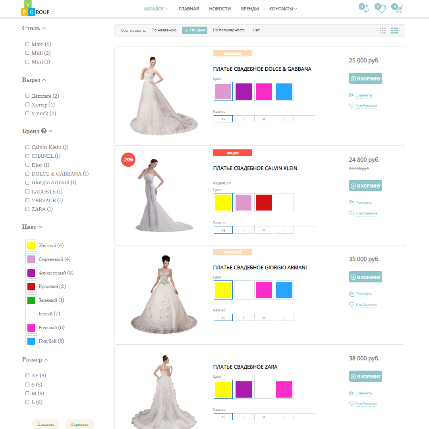Open the compare icon in header

click(365, 9)
